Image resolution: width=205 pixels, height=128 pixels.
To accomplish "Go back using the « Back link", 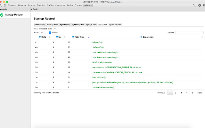I will 34,9.
